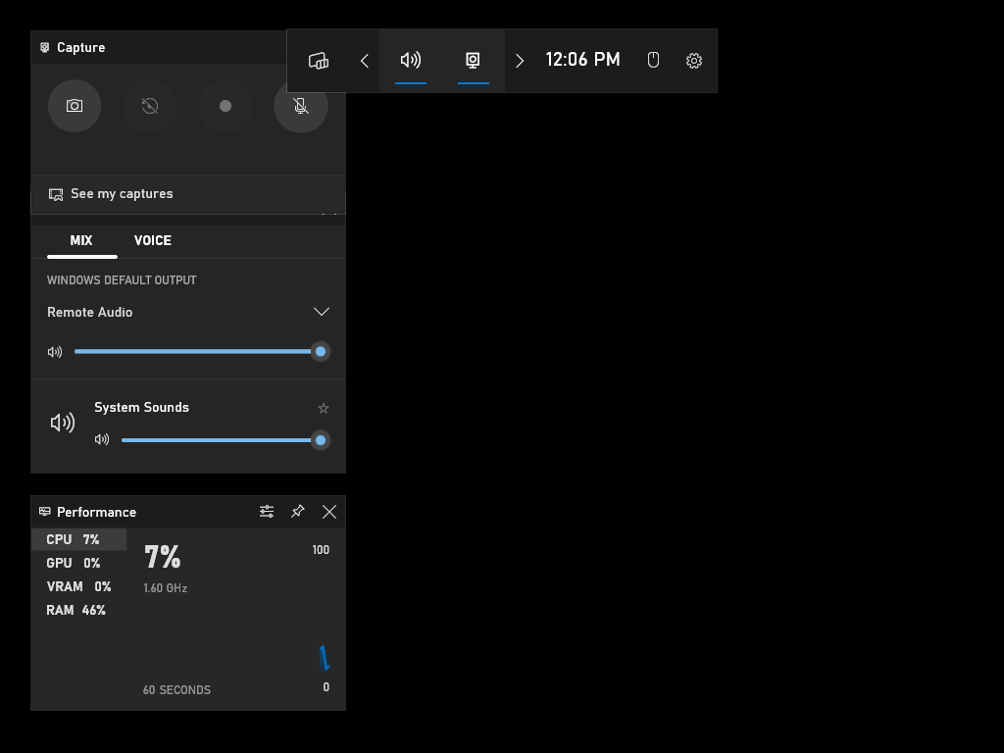Mute the Windows default output speaker icon
This screenshot has width=1004, height=753.
tap(55, 352)
